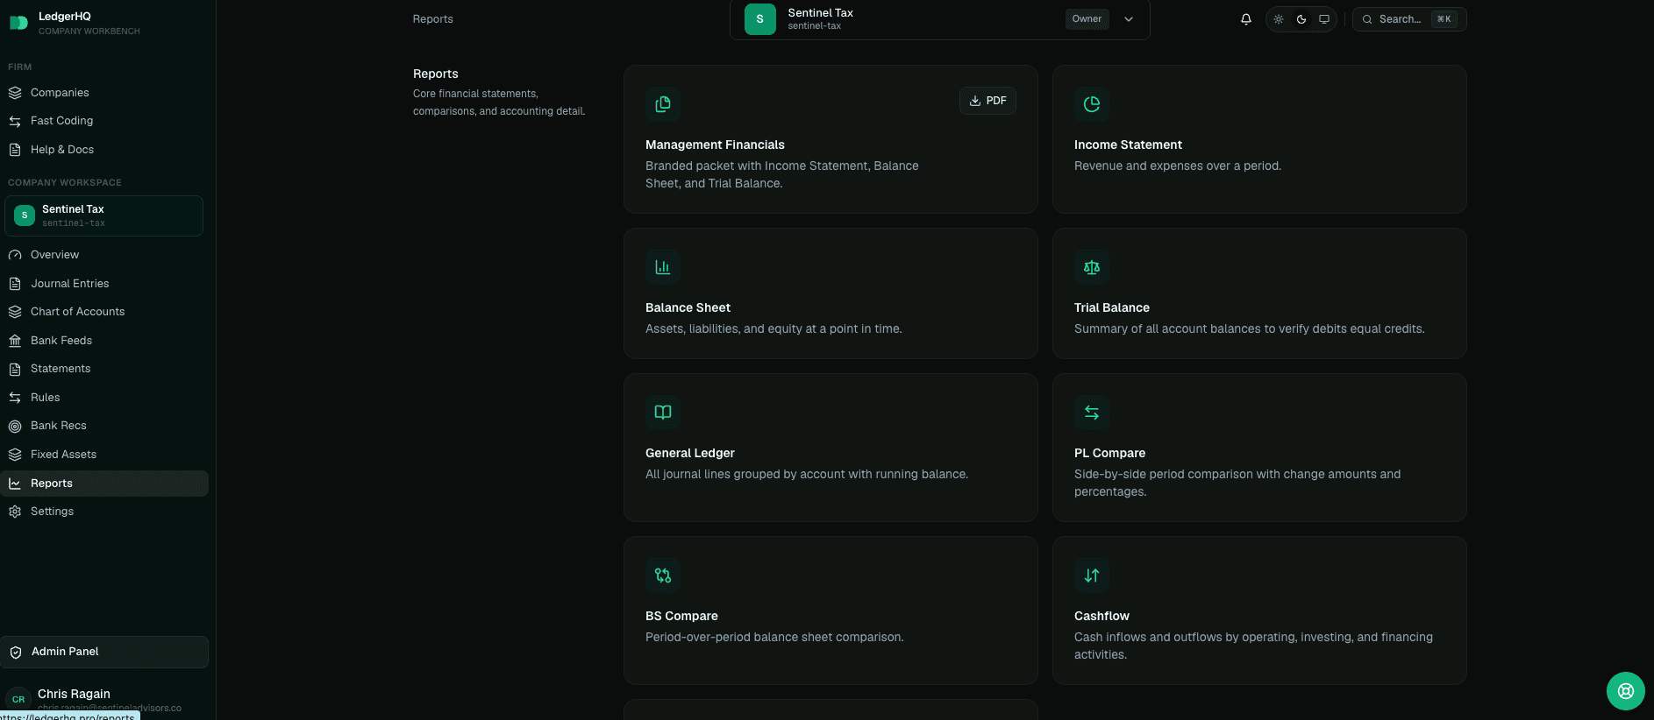Download Management Financials PDF
This screenshot has width=1654, height=720.
987,101
